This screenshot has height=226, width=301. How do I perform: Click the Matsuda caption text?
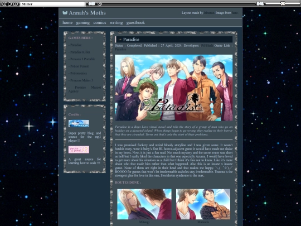(203, 222)
